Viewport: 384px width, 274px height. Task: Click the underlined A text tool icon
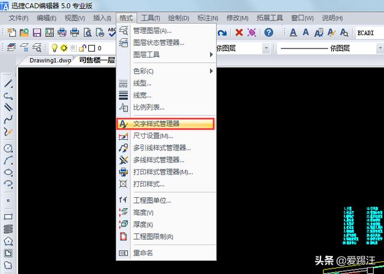[293, 32]
